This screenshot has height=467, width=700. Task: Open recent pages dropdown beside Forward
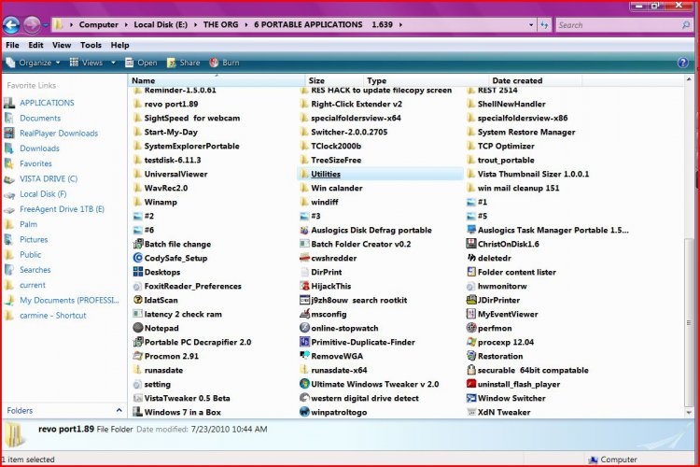click(x=46, y=25)
